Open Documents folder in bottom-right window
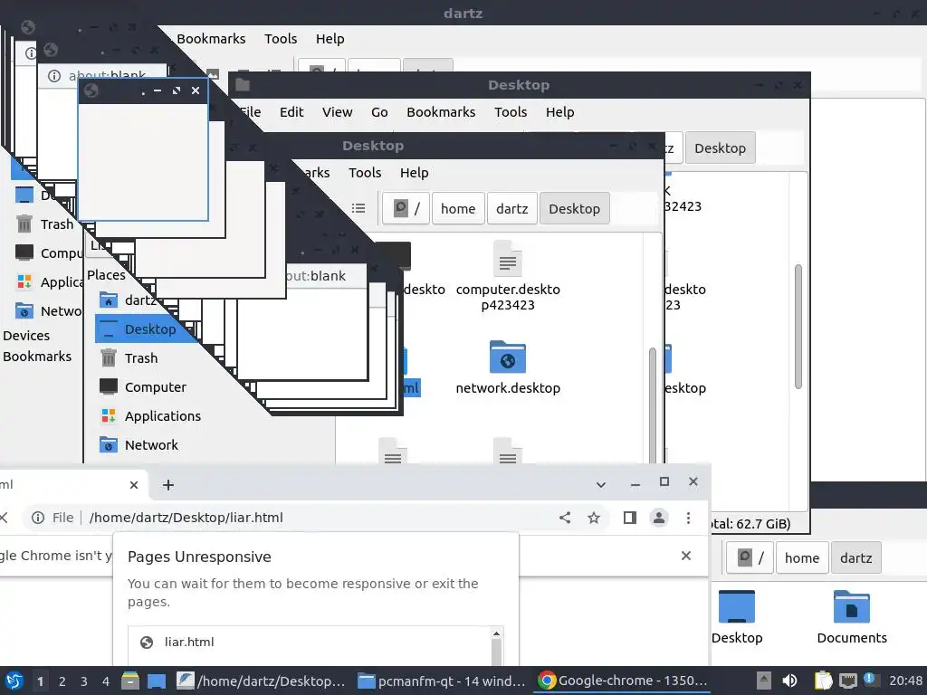Viewport: 927px width, 695px height. click(852, 617)
